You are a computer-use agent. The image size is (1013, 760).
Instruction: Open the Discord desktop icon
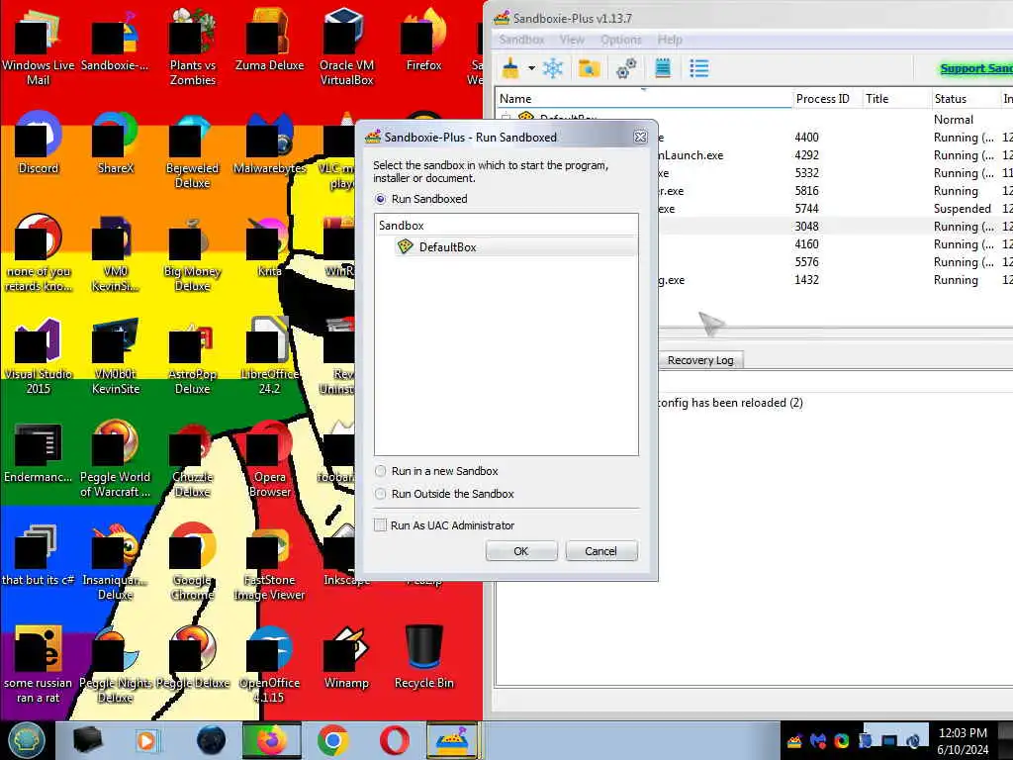click(38, 144)
